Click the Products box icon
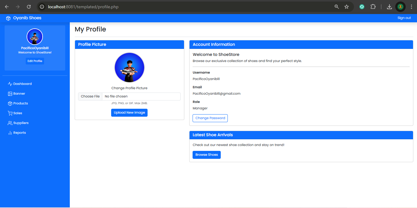The image size is (417, 208). point(10,104)
